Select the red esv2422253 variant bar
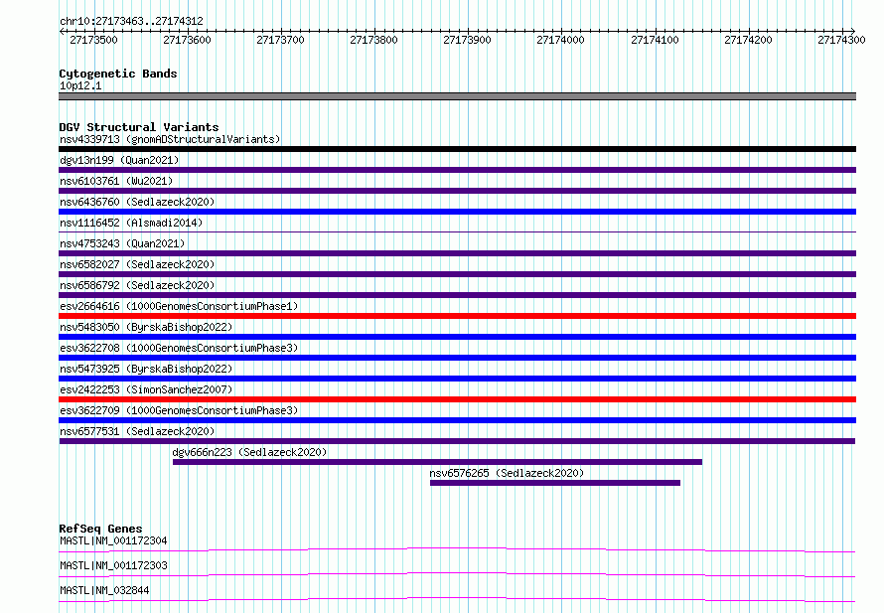The image size is (884, 613). point(457,399)
